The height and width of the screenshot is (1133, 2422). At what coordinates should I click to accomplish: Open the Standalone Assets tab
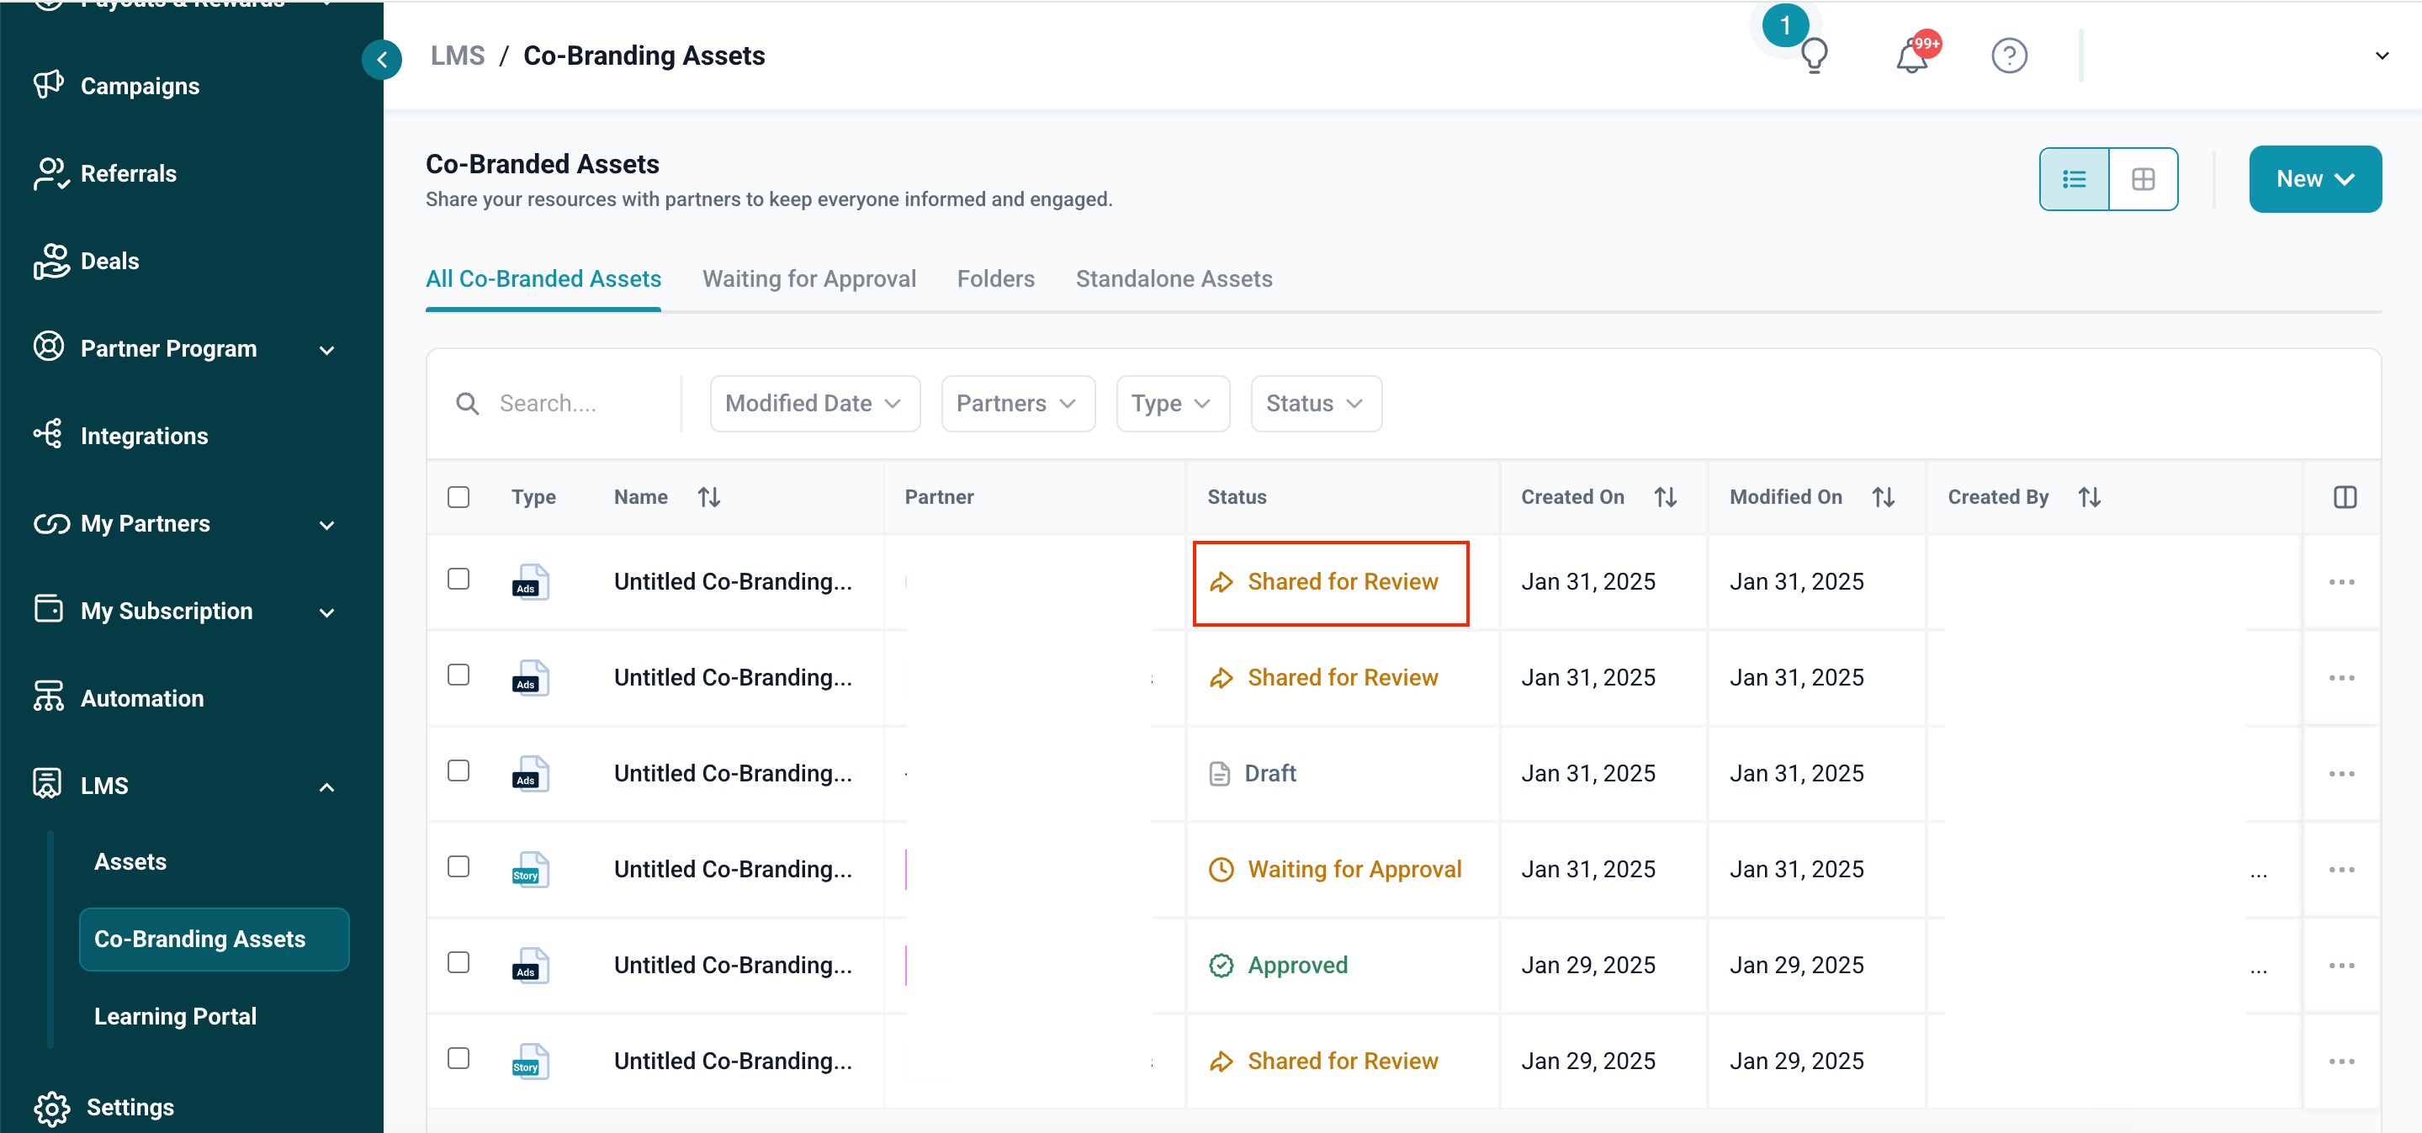point(1174,278)
